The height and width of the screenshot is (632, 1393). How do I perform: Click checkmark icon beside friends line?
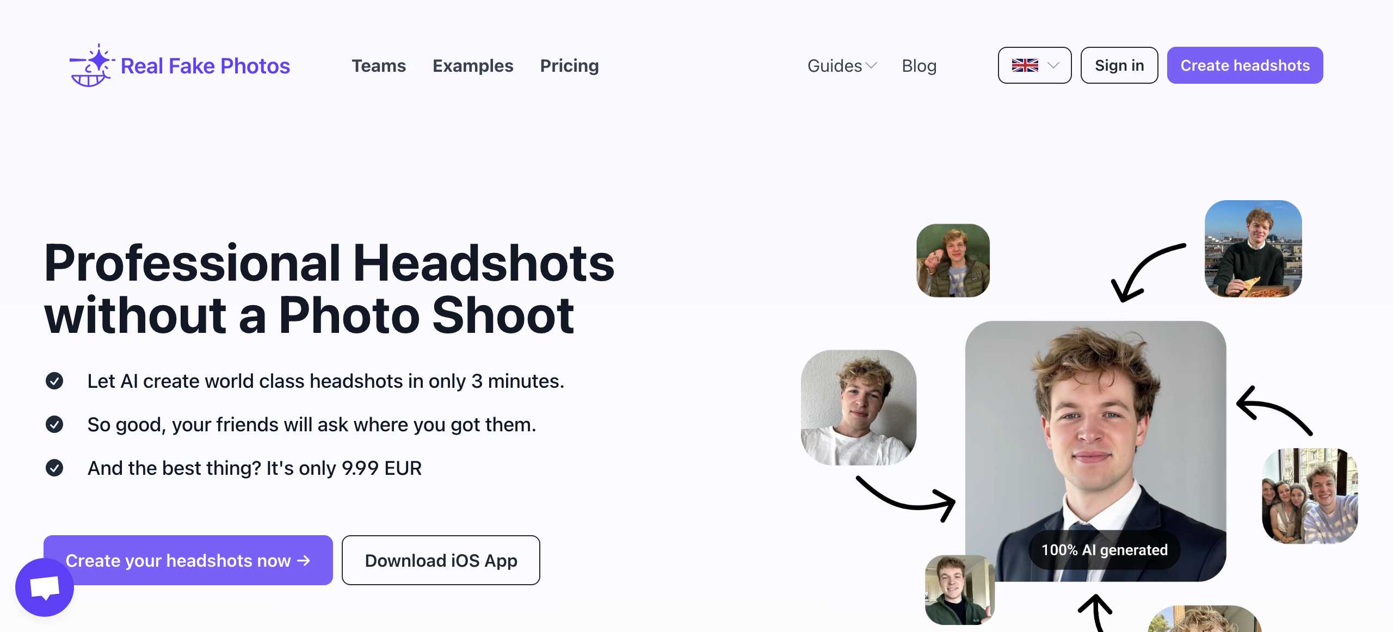pyautogui.click(x=54, y=424)
